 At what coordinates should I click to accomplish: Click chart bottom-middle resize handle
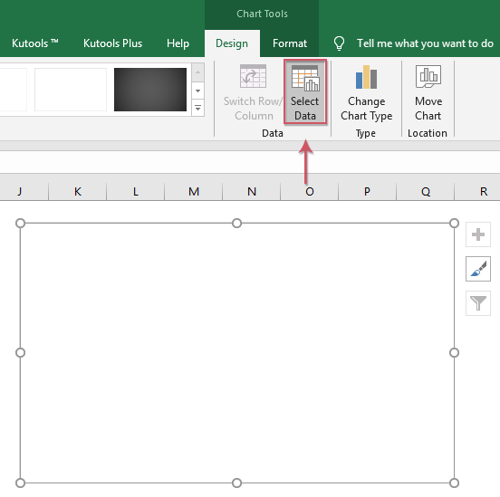coord(236,483)
